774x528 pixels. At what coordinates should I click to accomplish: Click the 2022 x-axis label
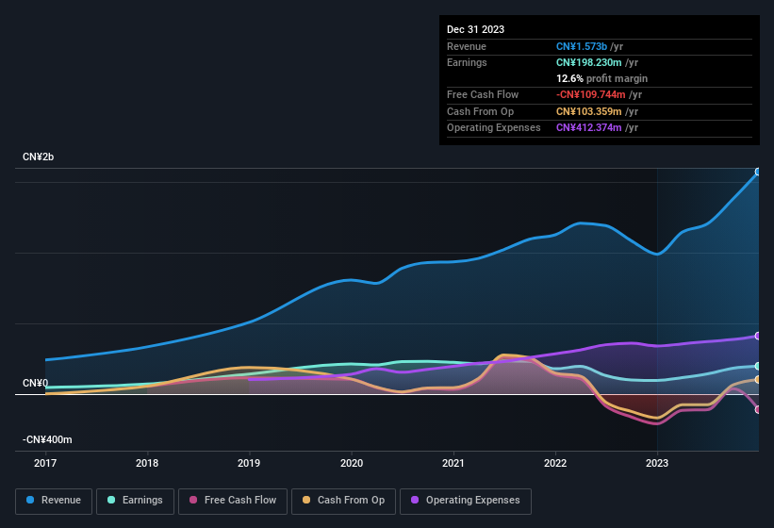[x=555, y=463]
